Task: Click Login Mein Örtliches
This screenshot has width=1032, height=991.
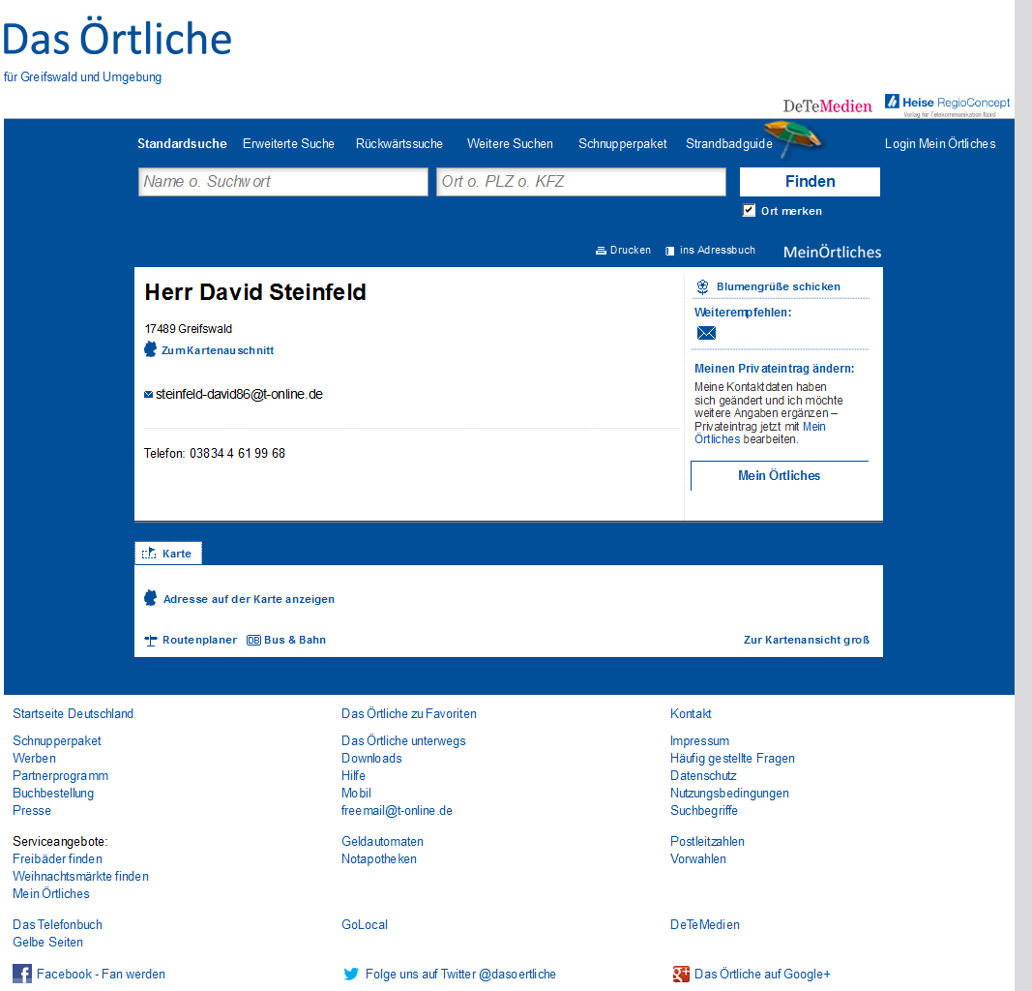Action: coord(940,143)
